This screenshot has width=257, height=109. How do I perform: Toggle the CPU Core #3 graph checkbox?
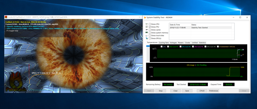click(x=193, y=47)
